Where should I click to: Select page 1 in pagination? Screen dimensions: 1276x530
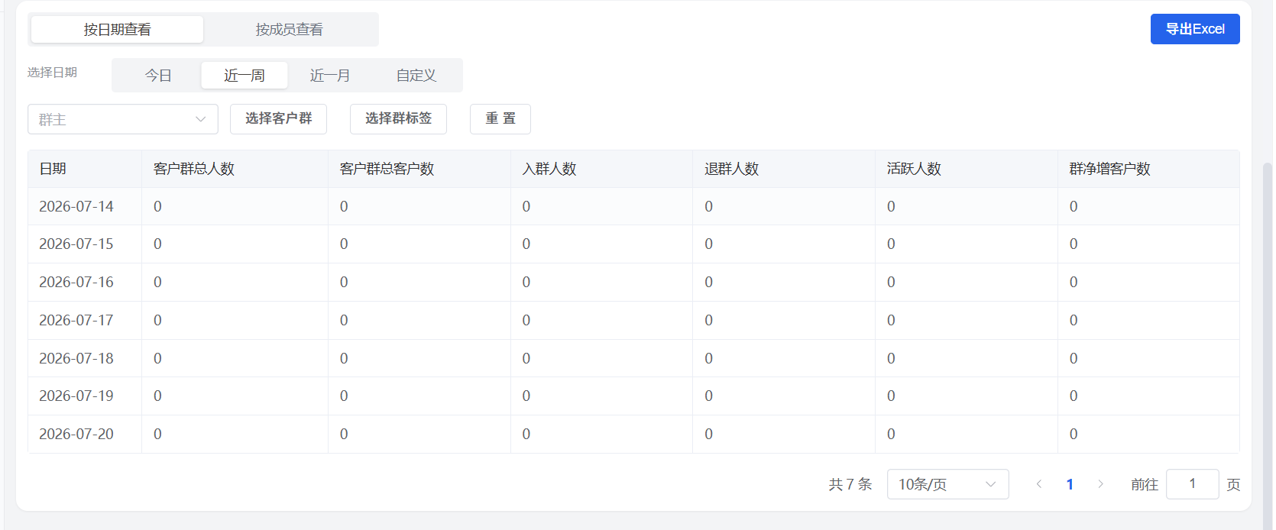click(x=1070, y=484)
